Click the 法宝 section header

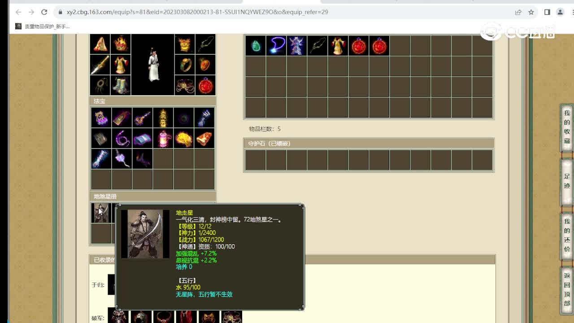(153, 101)
